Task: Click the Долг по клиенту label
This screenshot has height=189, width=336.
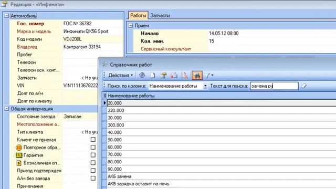Action: [x=34, y=101]
